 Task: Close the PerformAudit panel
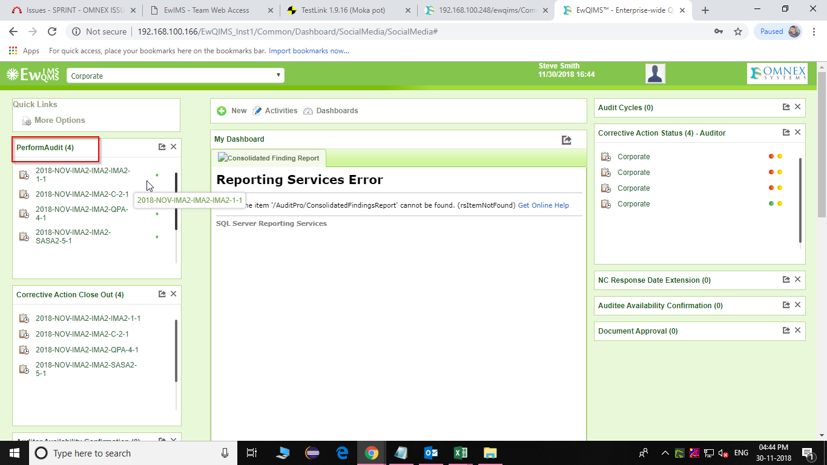174,147
